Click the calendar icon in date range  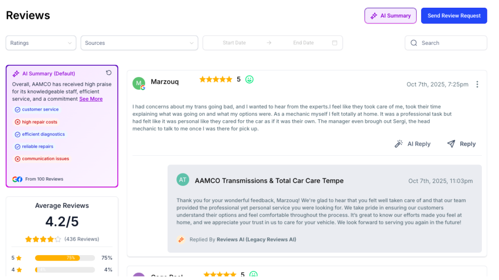335,43
